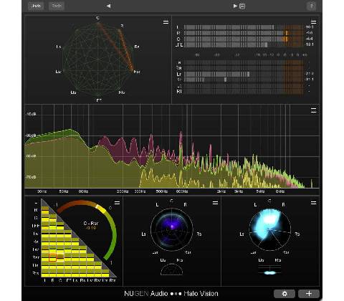Click the NUGEN Audio Halo Vision logo text

pos(171,293)
